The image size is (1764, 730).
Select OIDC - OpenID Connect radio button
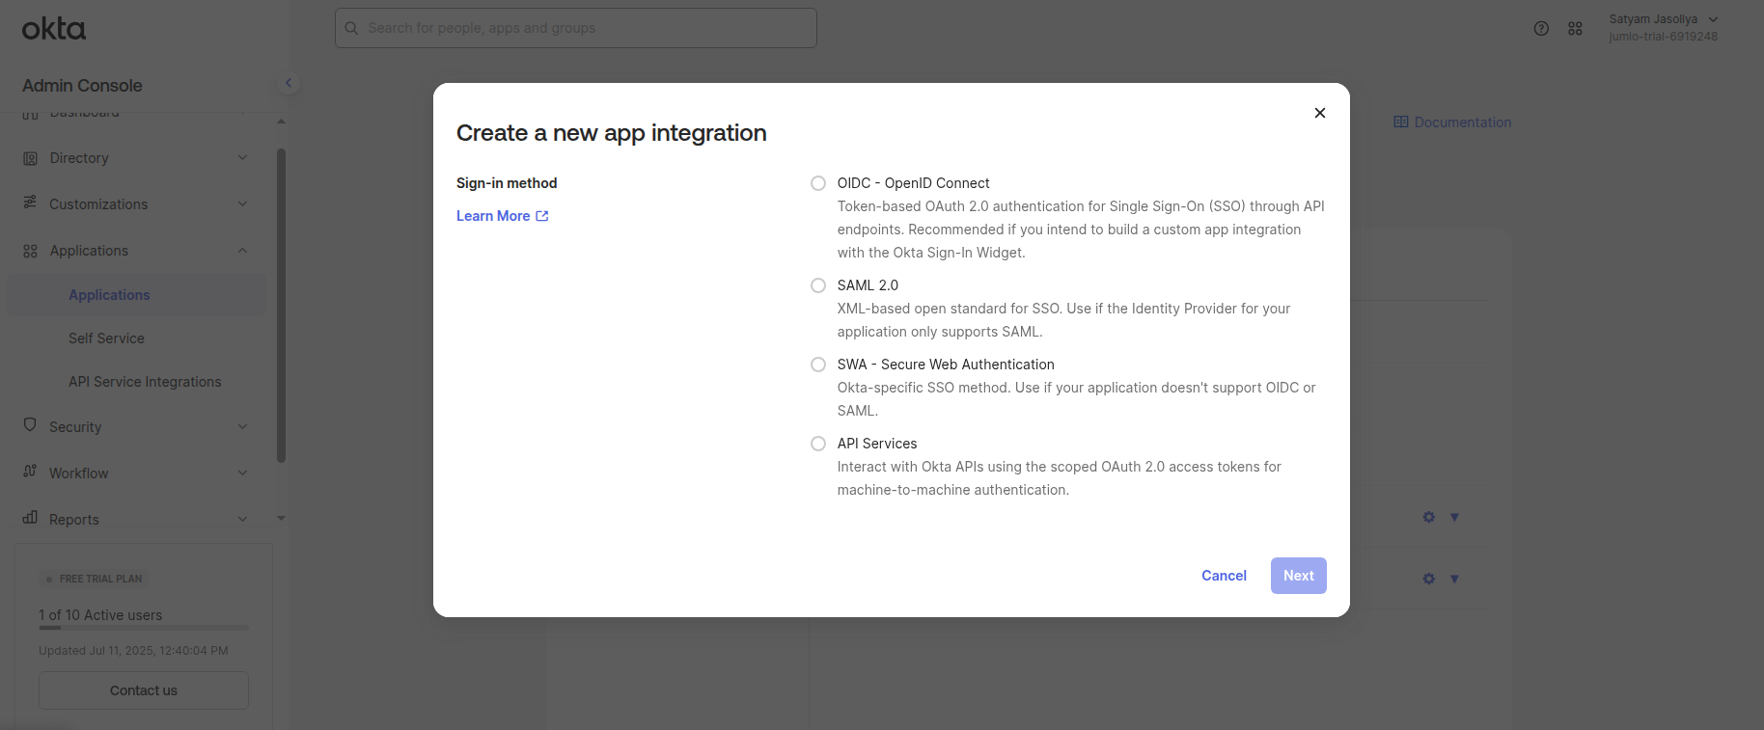[x=818, y=183]
